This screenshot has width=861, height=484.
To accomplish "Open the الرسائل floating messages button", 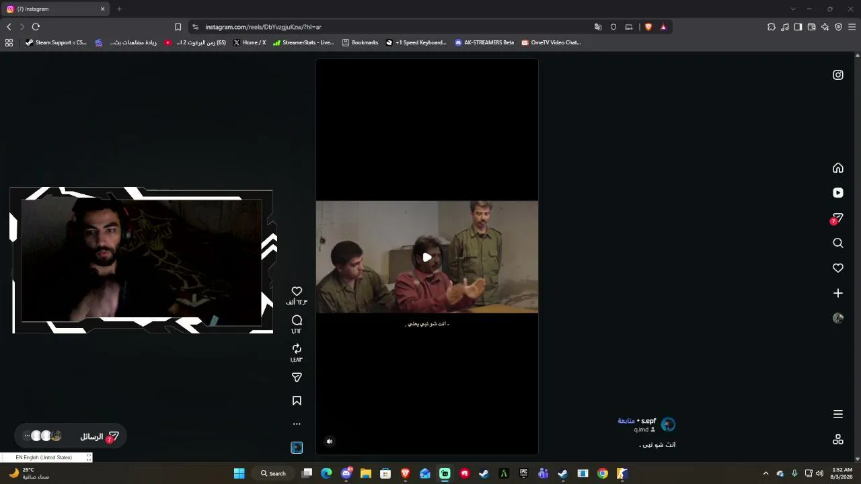I will 71,436.
